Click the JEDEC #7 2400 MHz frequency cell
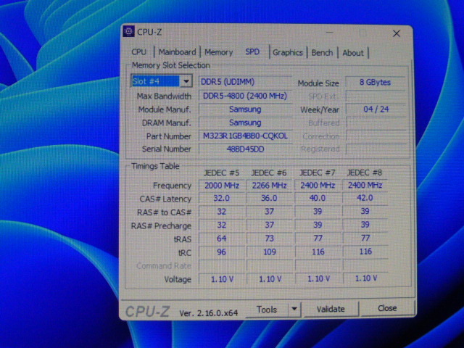 click(318, 186)
